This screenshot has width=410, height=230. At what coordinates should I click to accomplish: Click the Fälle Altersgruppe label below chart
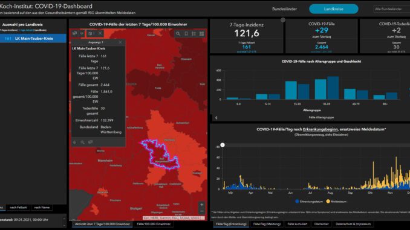click(x=321, y=118)
